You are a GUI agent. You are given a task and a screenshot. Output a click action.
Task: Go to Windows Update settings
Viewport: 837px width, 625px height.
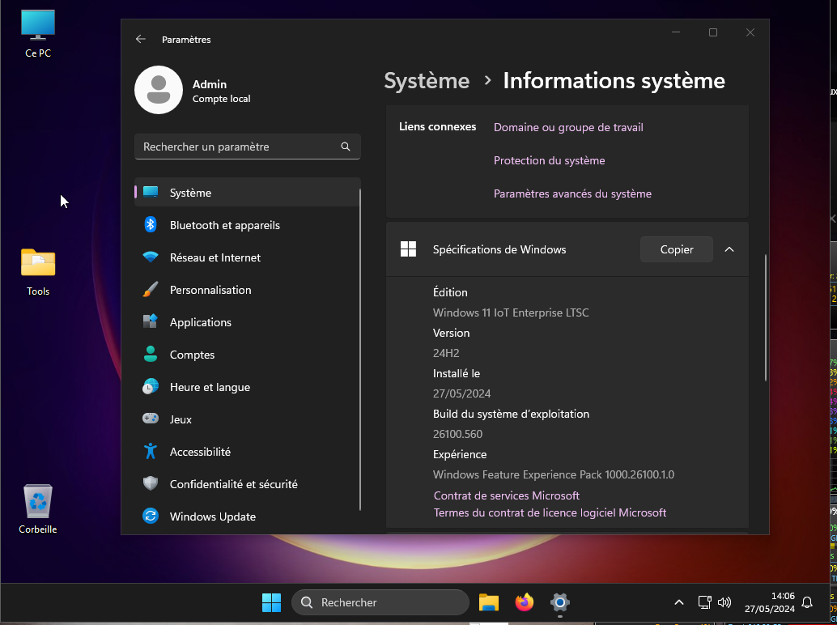(248, 517)
